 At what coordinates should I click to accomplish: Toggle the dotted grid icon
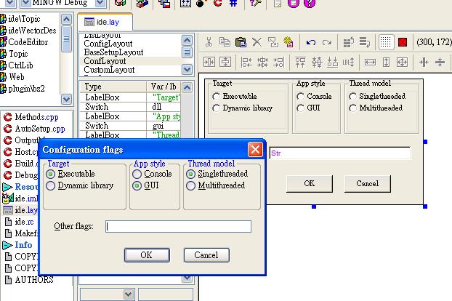coord(386,42)
